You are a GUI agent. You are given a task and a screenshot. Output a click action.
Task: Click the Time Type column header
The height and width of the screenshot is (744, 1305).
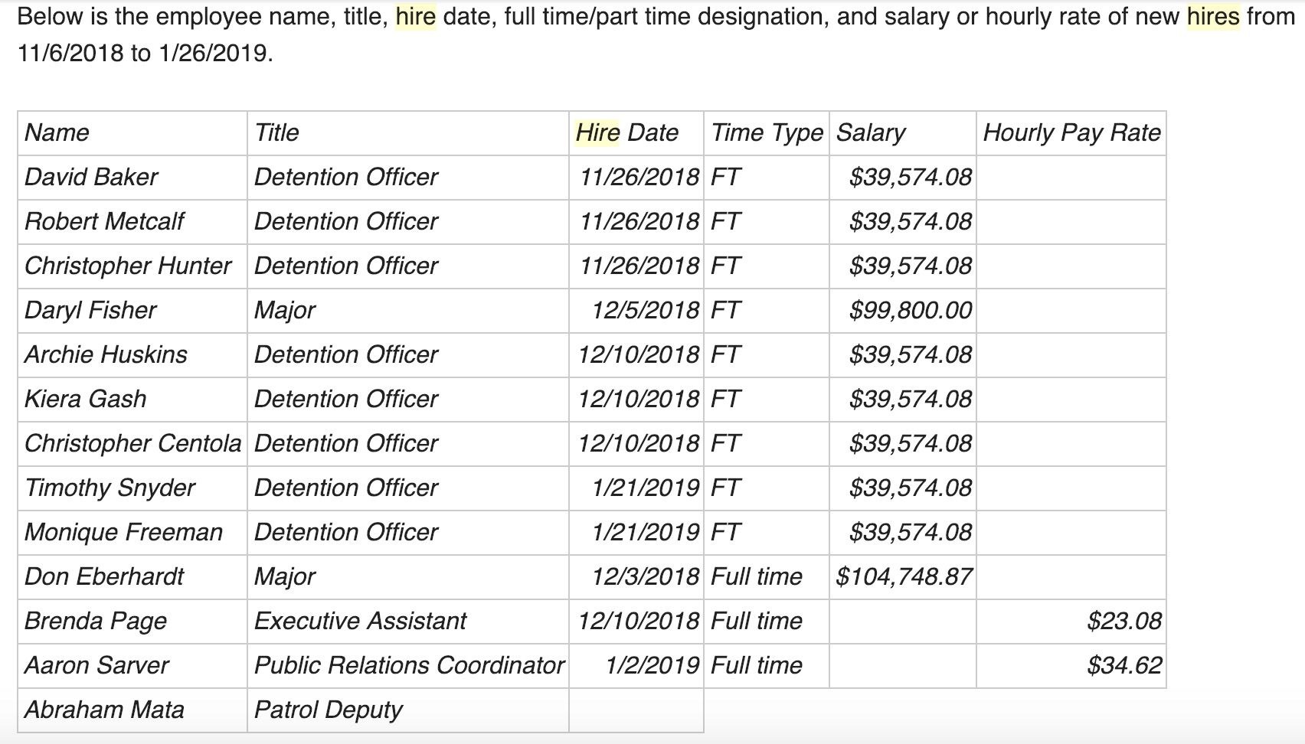coord(767,133)
